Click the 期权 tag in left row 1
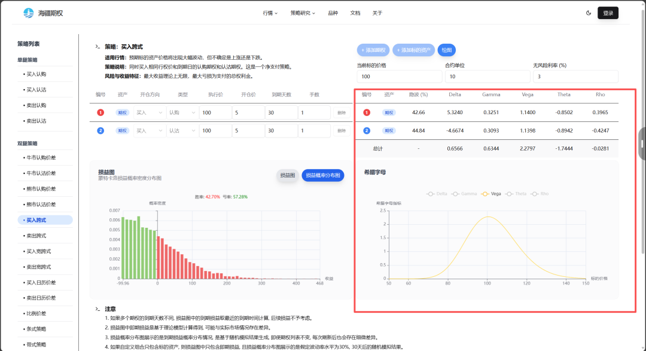This screenshot has width=646, height=351. click(122, 112)
